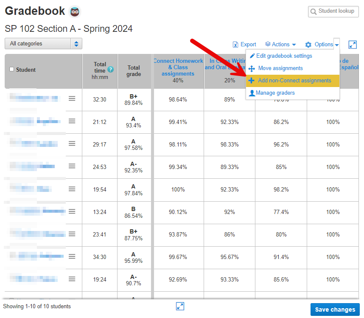The height and width of the screenshot is (318, 364).
Task: Collapse the Options dropdown menu
Action: (322, 45)
